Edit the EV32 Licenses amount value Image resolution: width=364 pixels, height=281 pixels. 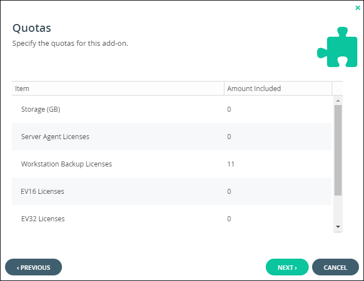pyautogui.click(x=229, y=219)
